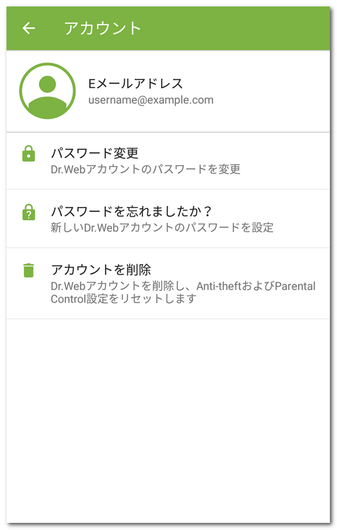This screenshot has height=530, width=337.
Task: Click username@example.com email text
Action: coord(151,100)
